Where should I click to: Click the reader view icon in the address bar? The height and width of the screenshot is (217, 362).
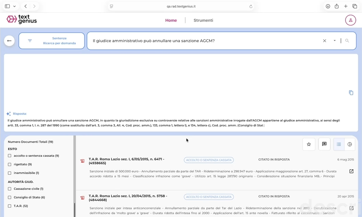111,6
